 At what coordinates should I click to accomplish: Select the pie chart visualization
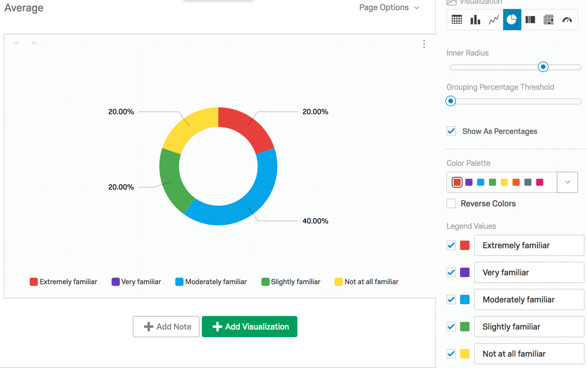[512, 19]
